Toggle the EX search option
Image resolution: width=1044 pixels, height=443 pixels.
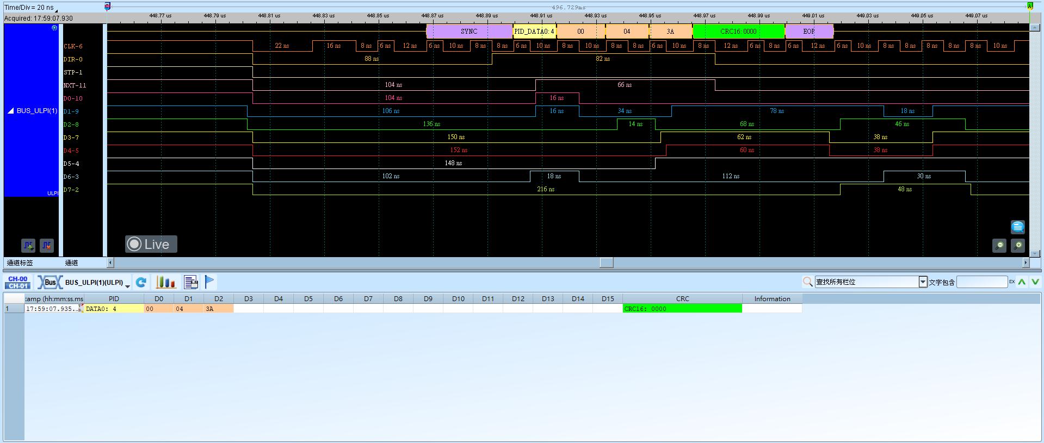pos(1012,282)
